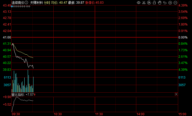Click the blue diamond marker at top left

(x=12, y=6)
